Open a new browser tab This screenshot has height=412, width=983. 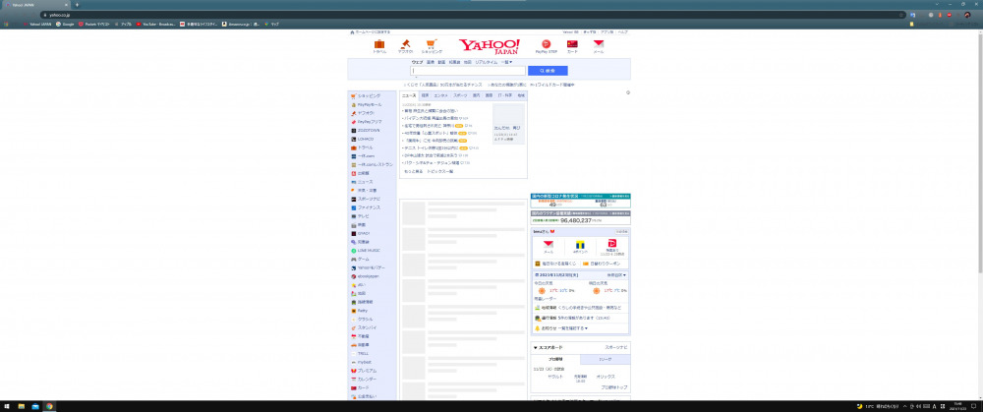(77, 4)
